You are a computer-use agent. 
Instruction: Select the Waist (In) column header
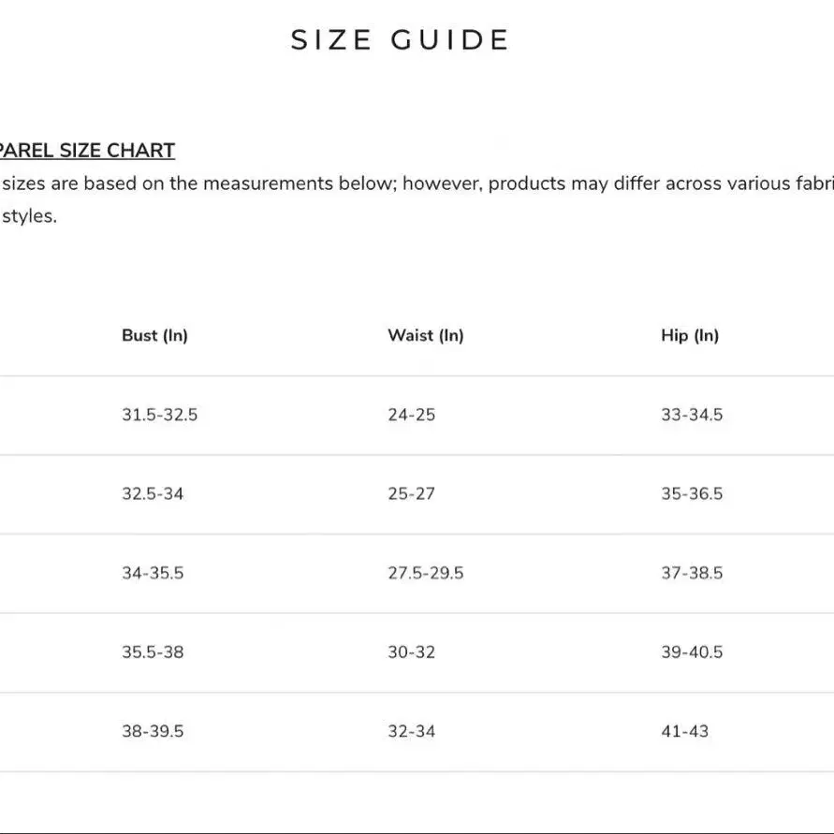(x=426, y=335)
